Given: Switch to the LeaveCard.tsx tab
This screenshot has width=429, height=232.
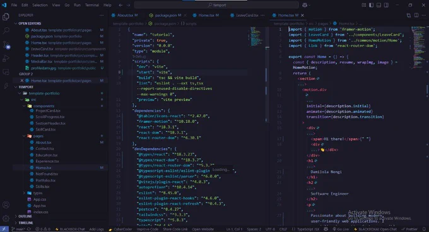Looking at the screenshot, I should 247,15.
